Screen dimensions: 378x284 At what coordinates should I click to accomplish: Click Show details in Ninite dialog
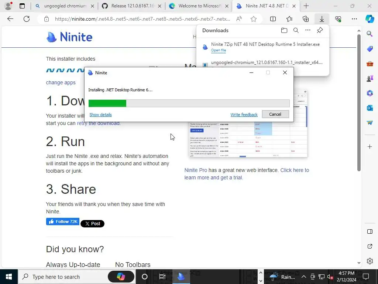(100, 115)
